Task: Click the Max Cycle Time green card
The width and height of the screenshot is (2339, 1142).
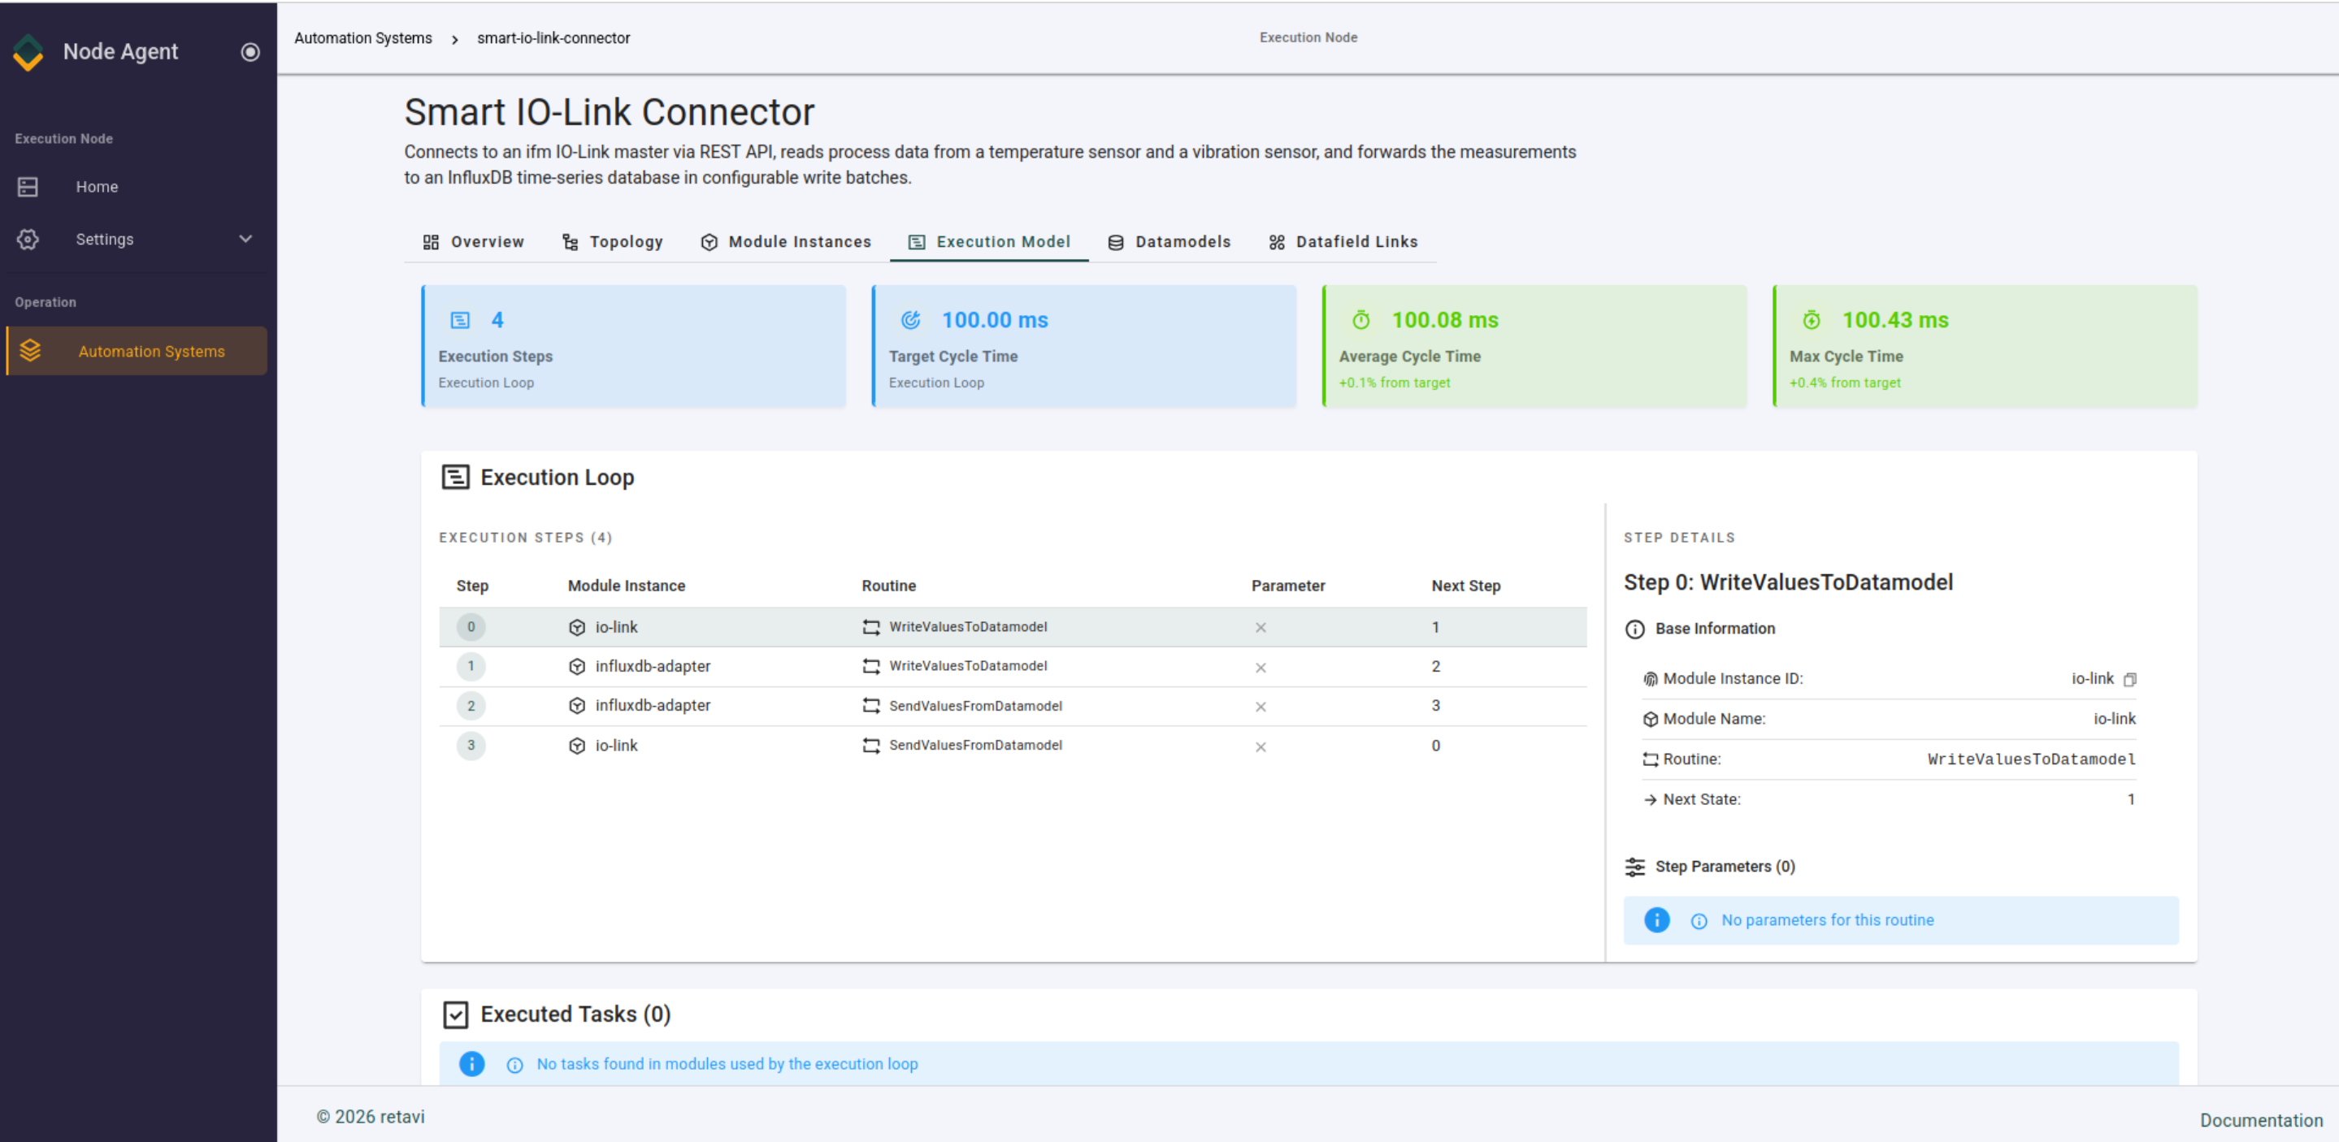Action: click(x=1985, y=346)
